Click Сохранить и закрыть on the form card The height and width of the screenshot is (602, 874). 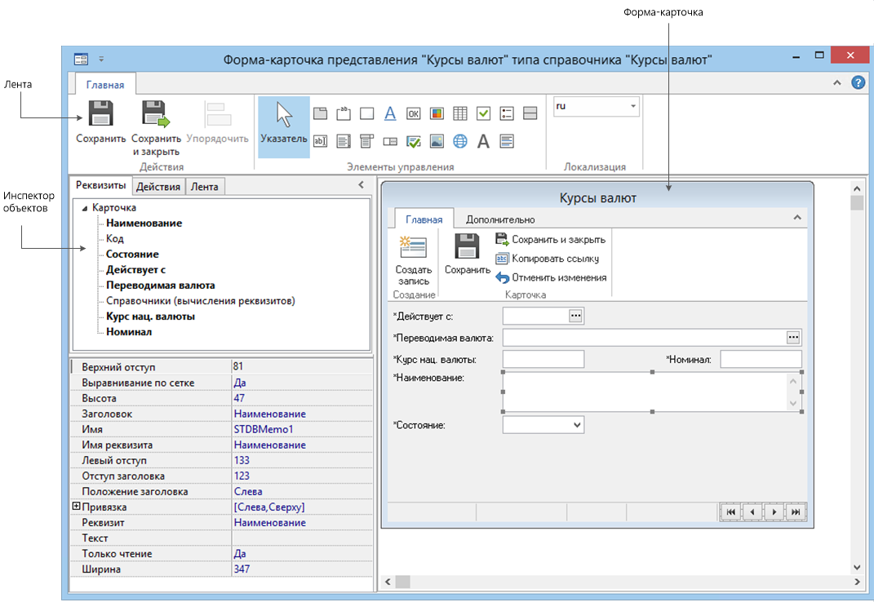click(550, 240)
